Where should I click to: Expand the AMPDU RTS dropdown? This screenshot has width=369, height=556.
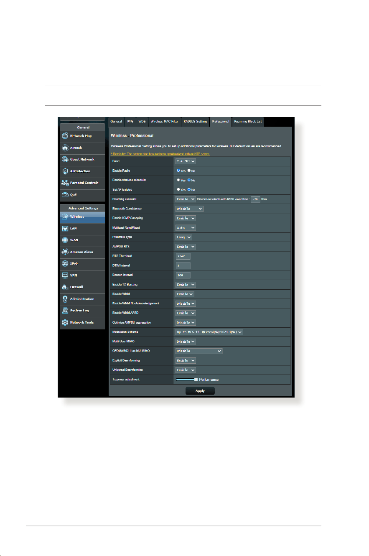186,247
